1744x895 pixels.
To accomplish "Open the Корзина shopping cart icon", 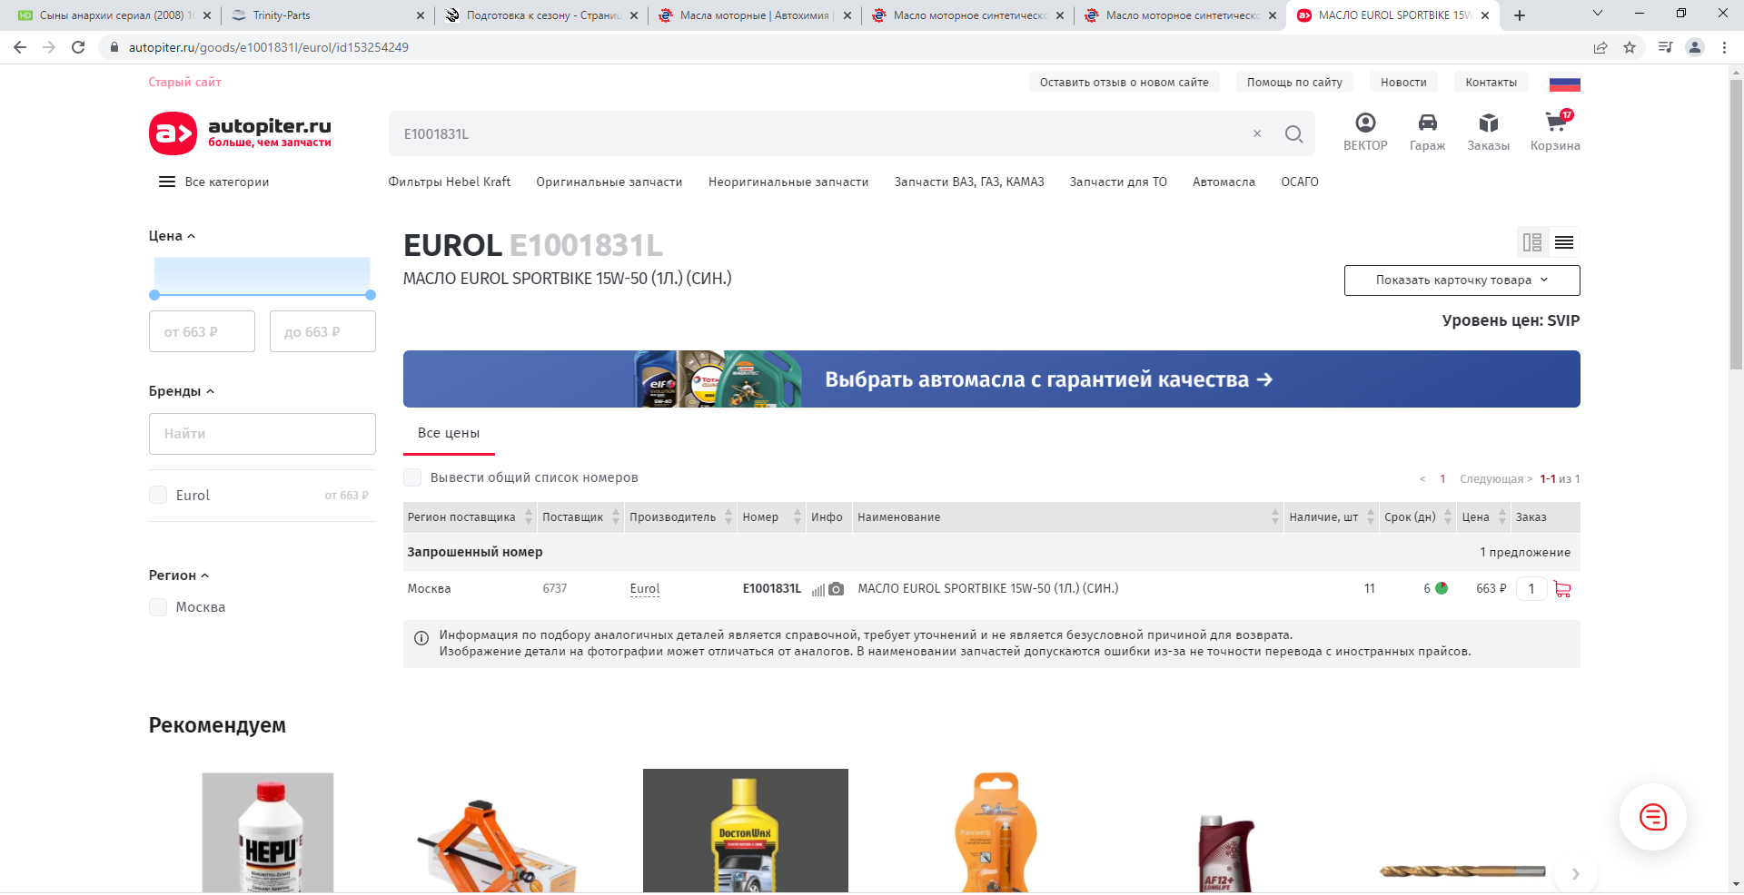I will coord(1554,123).
